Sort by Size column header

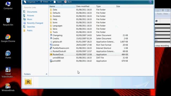[122, 6]
